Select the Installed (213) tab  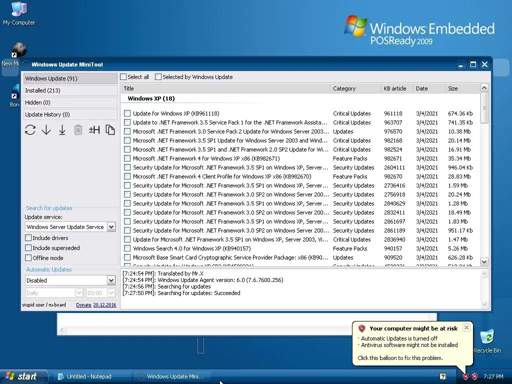pyautogui.click(x=70, y=90)
